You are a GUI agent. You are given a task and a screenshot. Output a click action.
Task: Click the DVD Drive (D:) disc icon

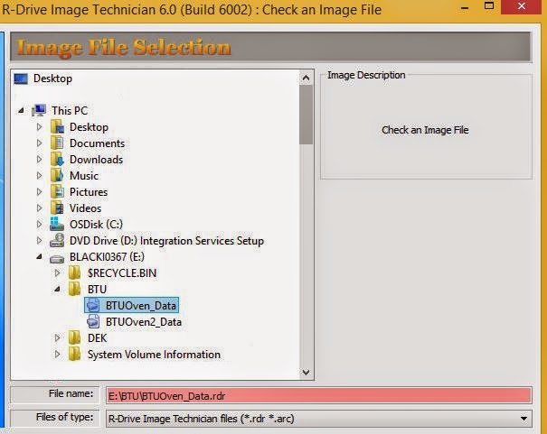coord(57,241)
